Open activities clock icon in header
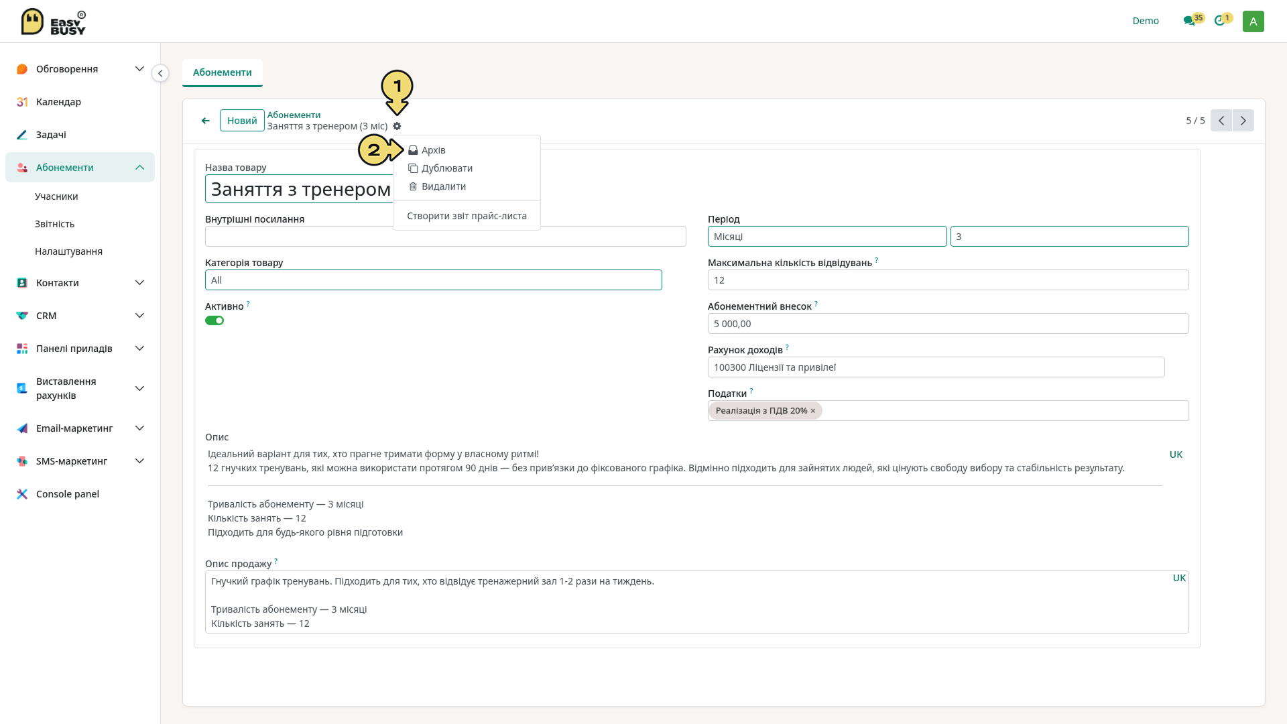Image resolution: width=1287 pixels, height=724 pixels. pos(1220,21)
